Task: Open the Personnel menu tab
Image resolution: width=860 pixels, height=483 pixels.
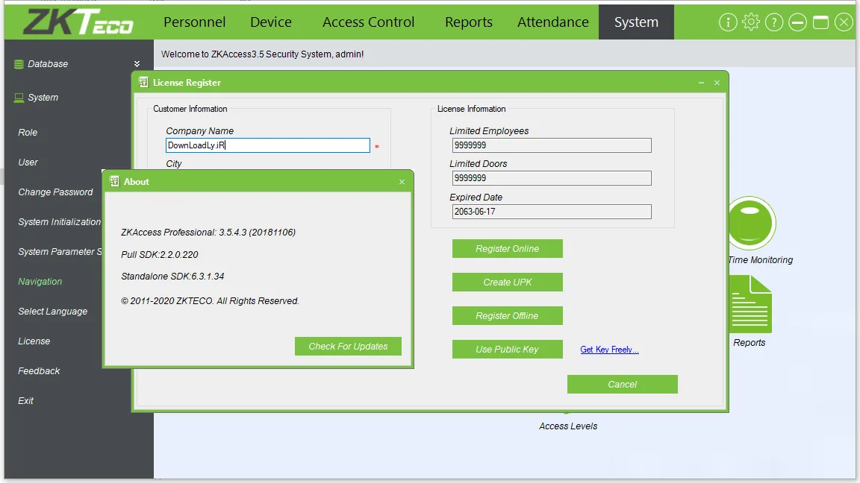Action: click(194, 22)
